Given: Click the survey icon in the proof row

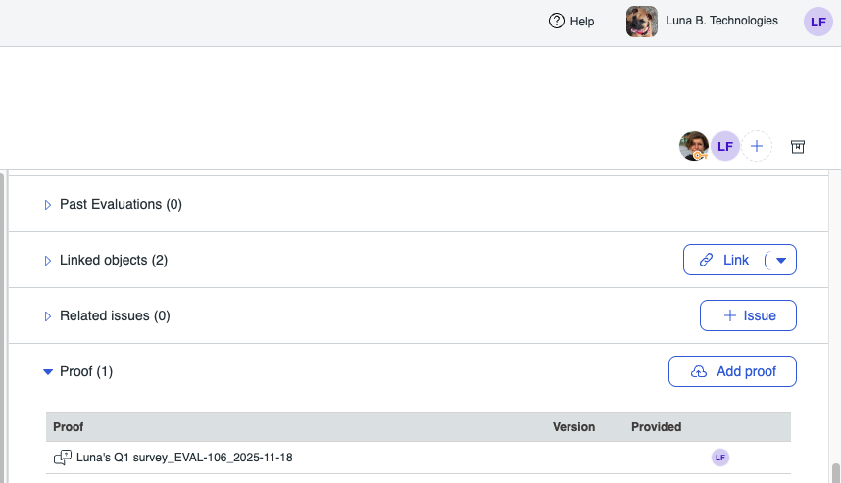Looking at the screenshot, I should (63, 458).
